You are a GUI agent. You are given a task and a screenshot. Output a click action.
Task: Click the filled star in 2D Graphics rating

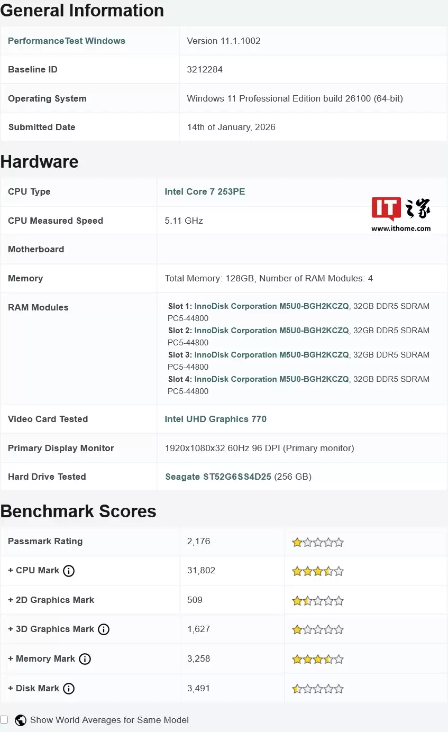pos(297,600)
